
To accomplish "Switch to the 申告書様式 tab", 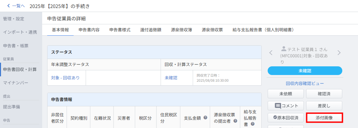I will 120,30.
